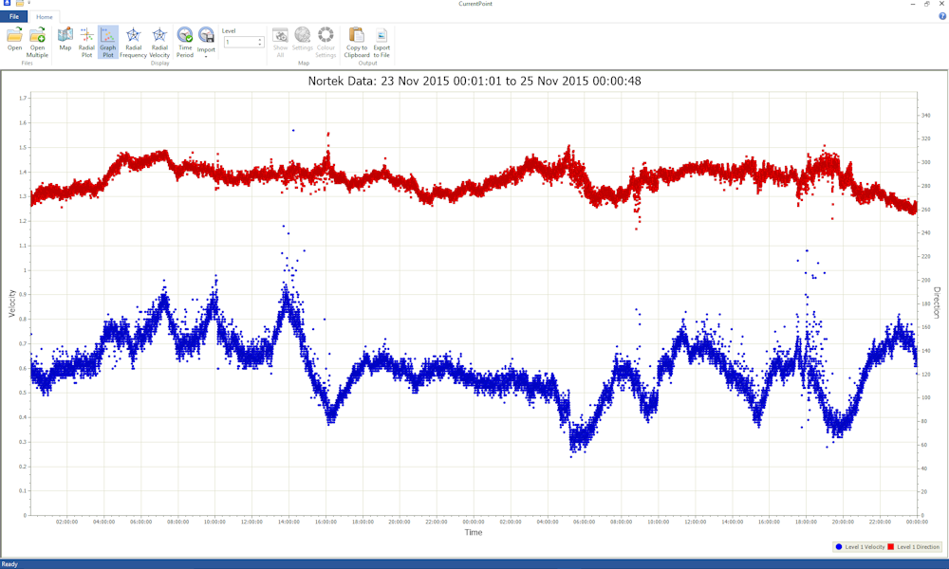Select the Home ribbon tab
This screenshot has height=569, width=949.
pos(45,16)
